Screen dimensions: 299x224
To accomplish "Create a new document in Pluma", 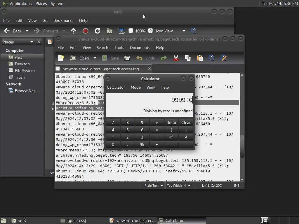I will click(x=61, y=58).
